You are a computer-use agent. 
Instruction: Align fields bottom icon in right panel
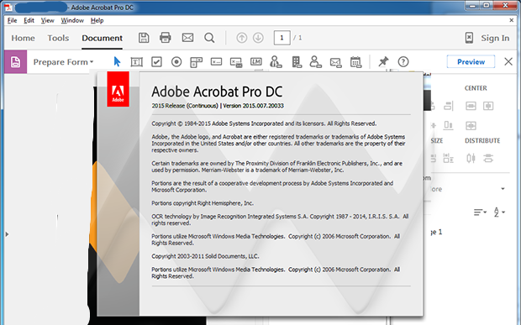448,125
